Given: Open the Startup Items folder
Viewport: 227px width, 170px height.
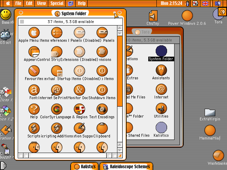Looking at the screenshot, I should (102, 71).
